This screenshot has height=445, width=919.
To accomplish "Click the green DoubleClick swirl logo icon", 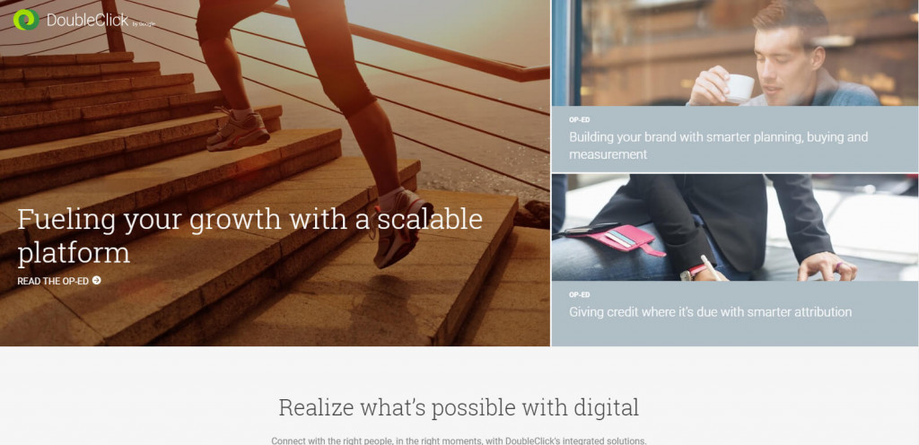I will [26, 20].
